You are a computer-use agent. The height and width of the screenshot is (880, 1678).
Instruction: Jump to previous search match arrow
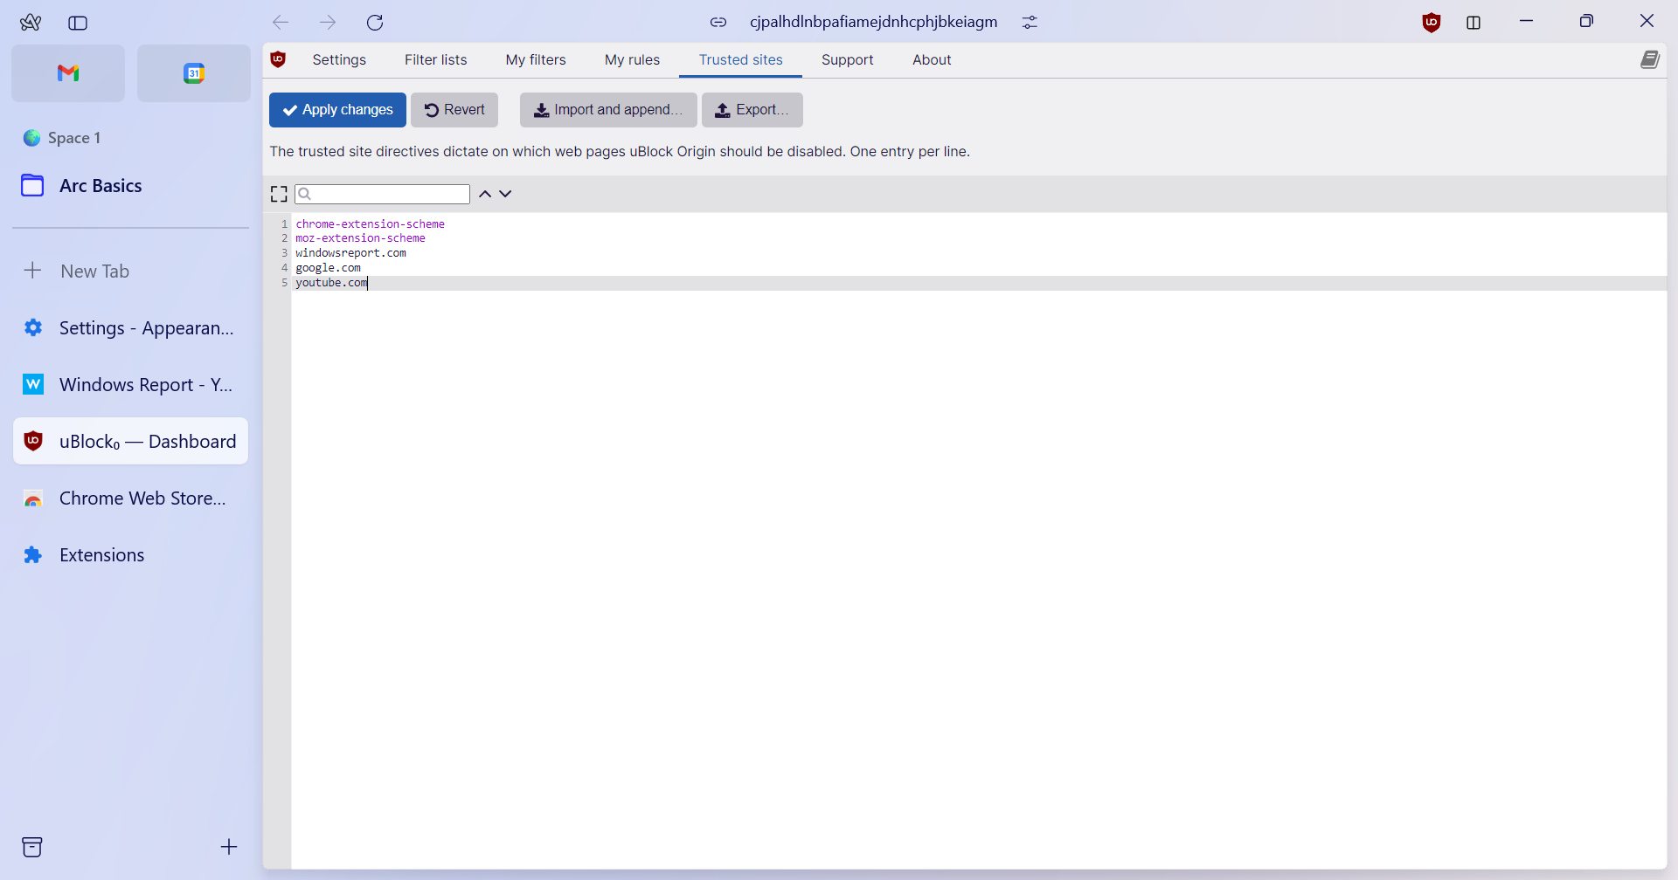485,194
